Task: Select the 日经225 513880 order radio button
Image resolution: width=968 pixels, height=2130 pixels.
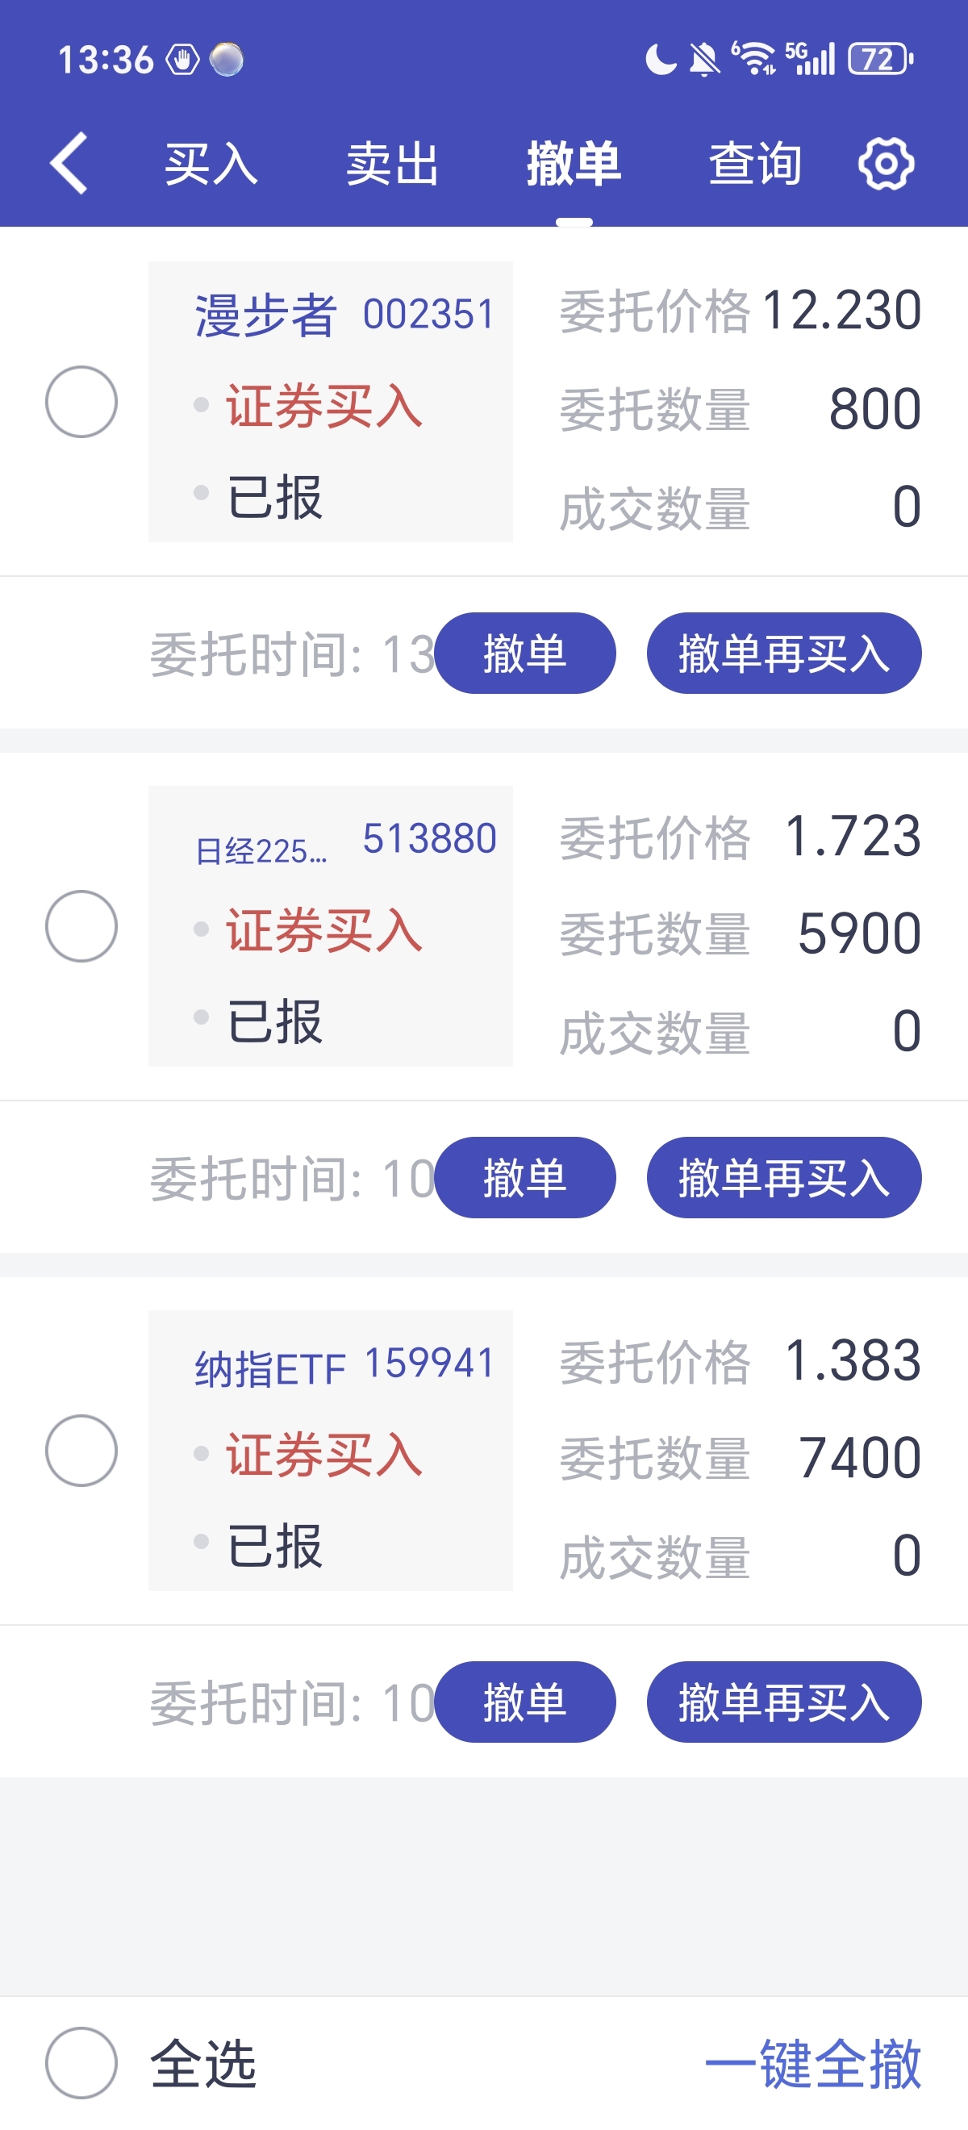Action: click(81, 926)
